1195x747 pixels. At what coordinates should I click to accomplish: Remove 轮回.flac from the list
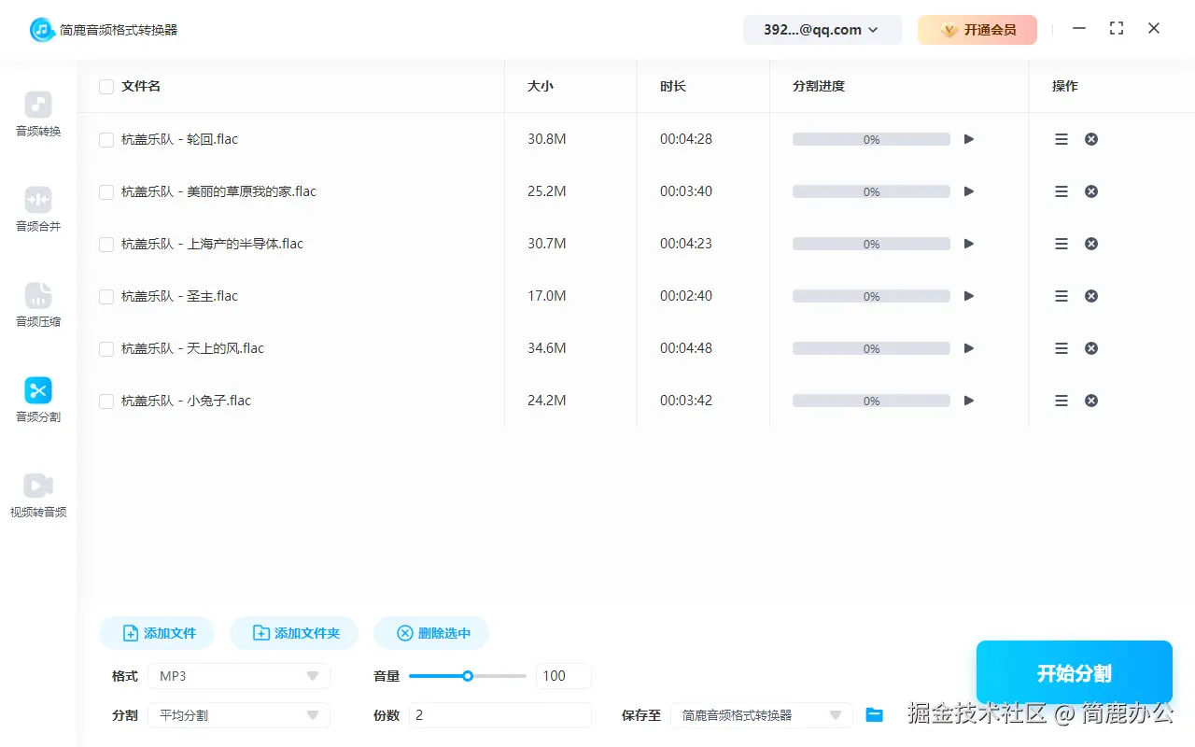coord(1091,139)
